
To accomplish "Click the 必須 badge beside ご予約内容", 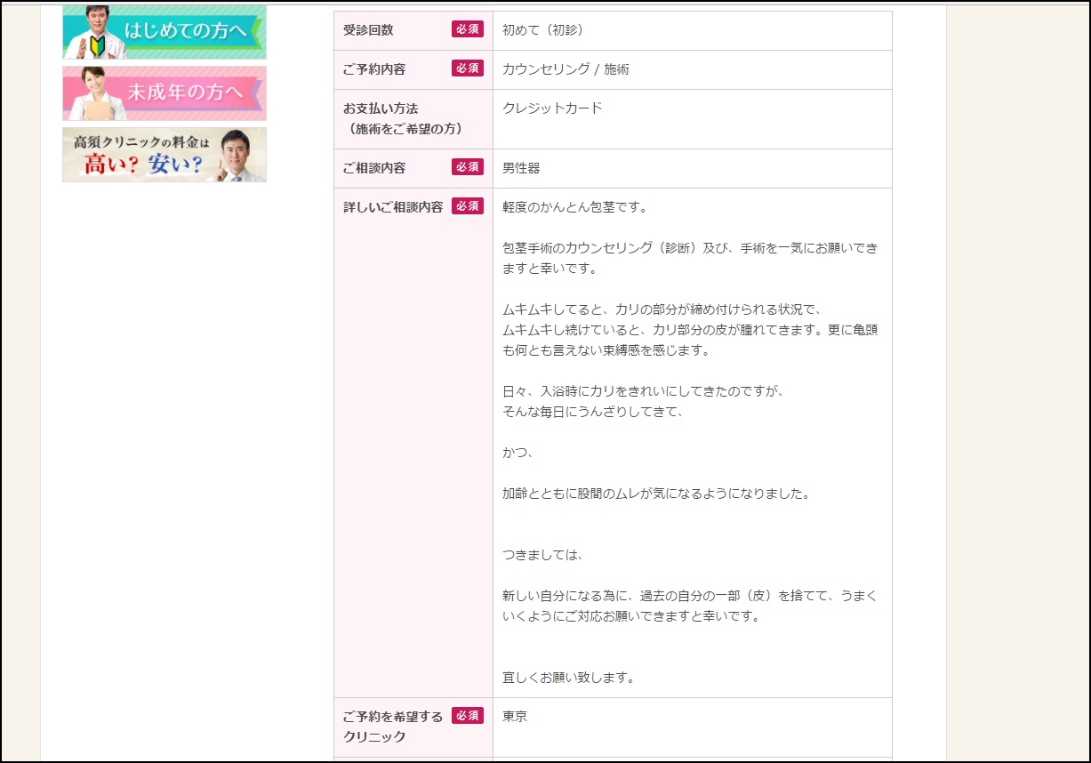I will [x=469, y=68].
